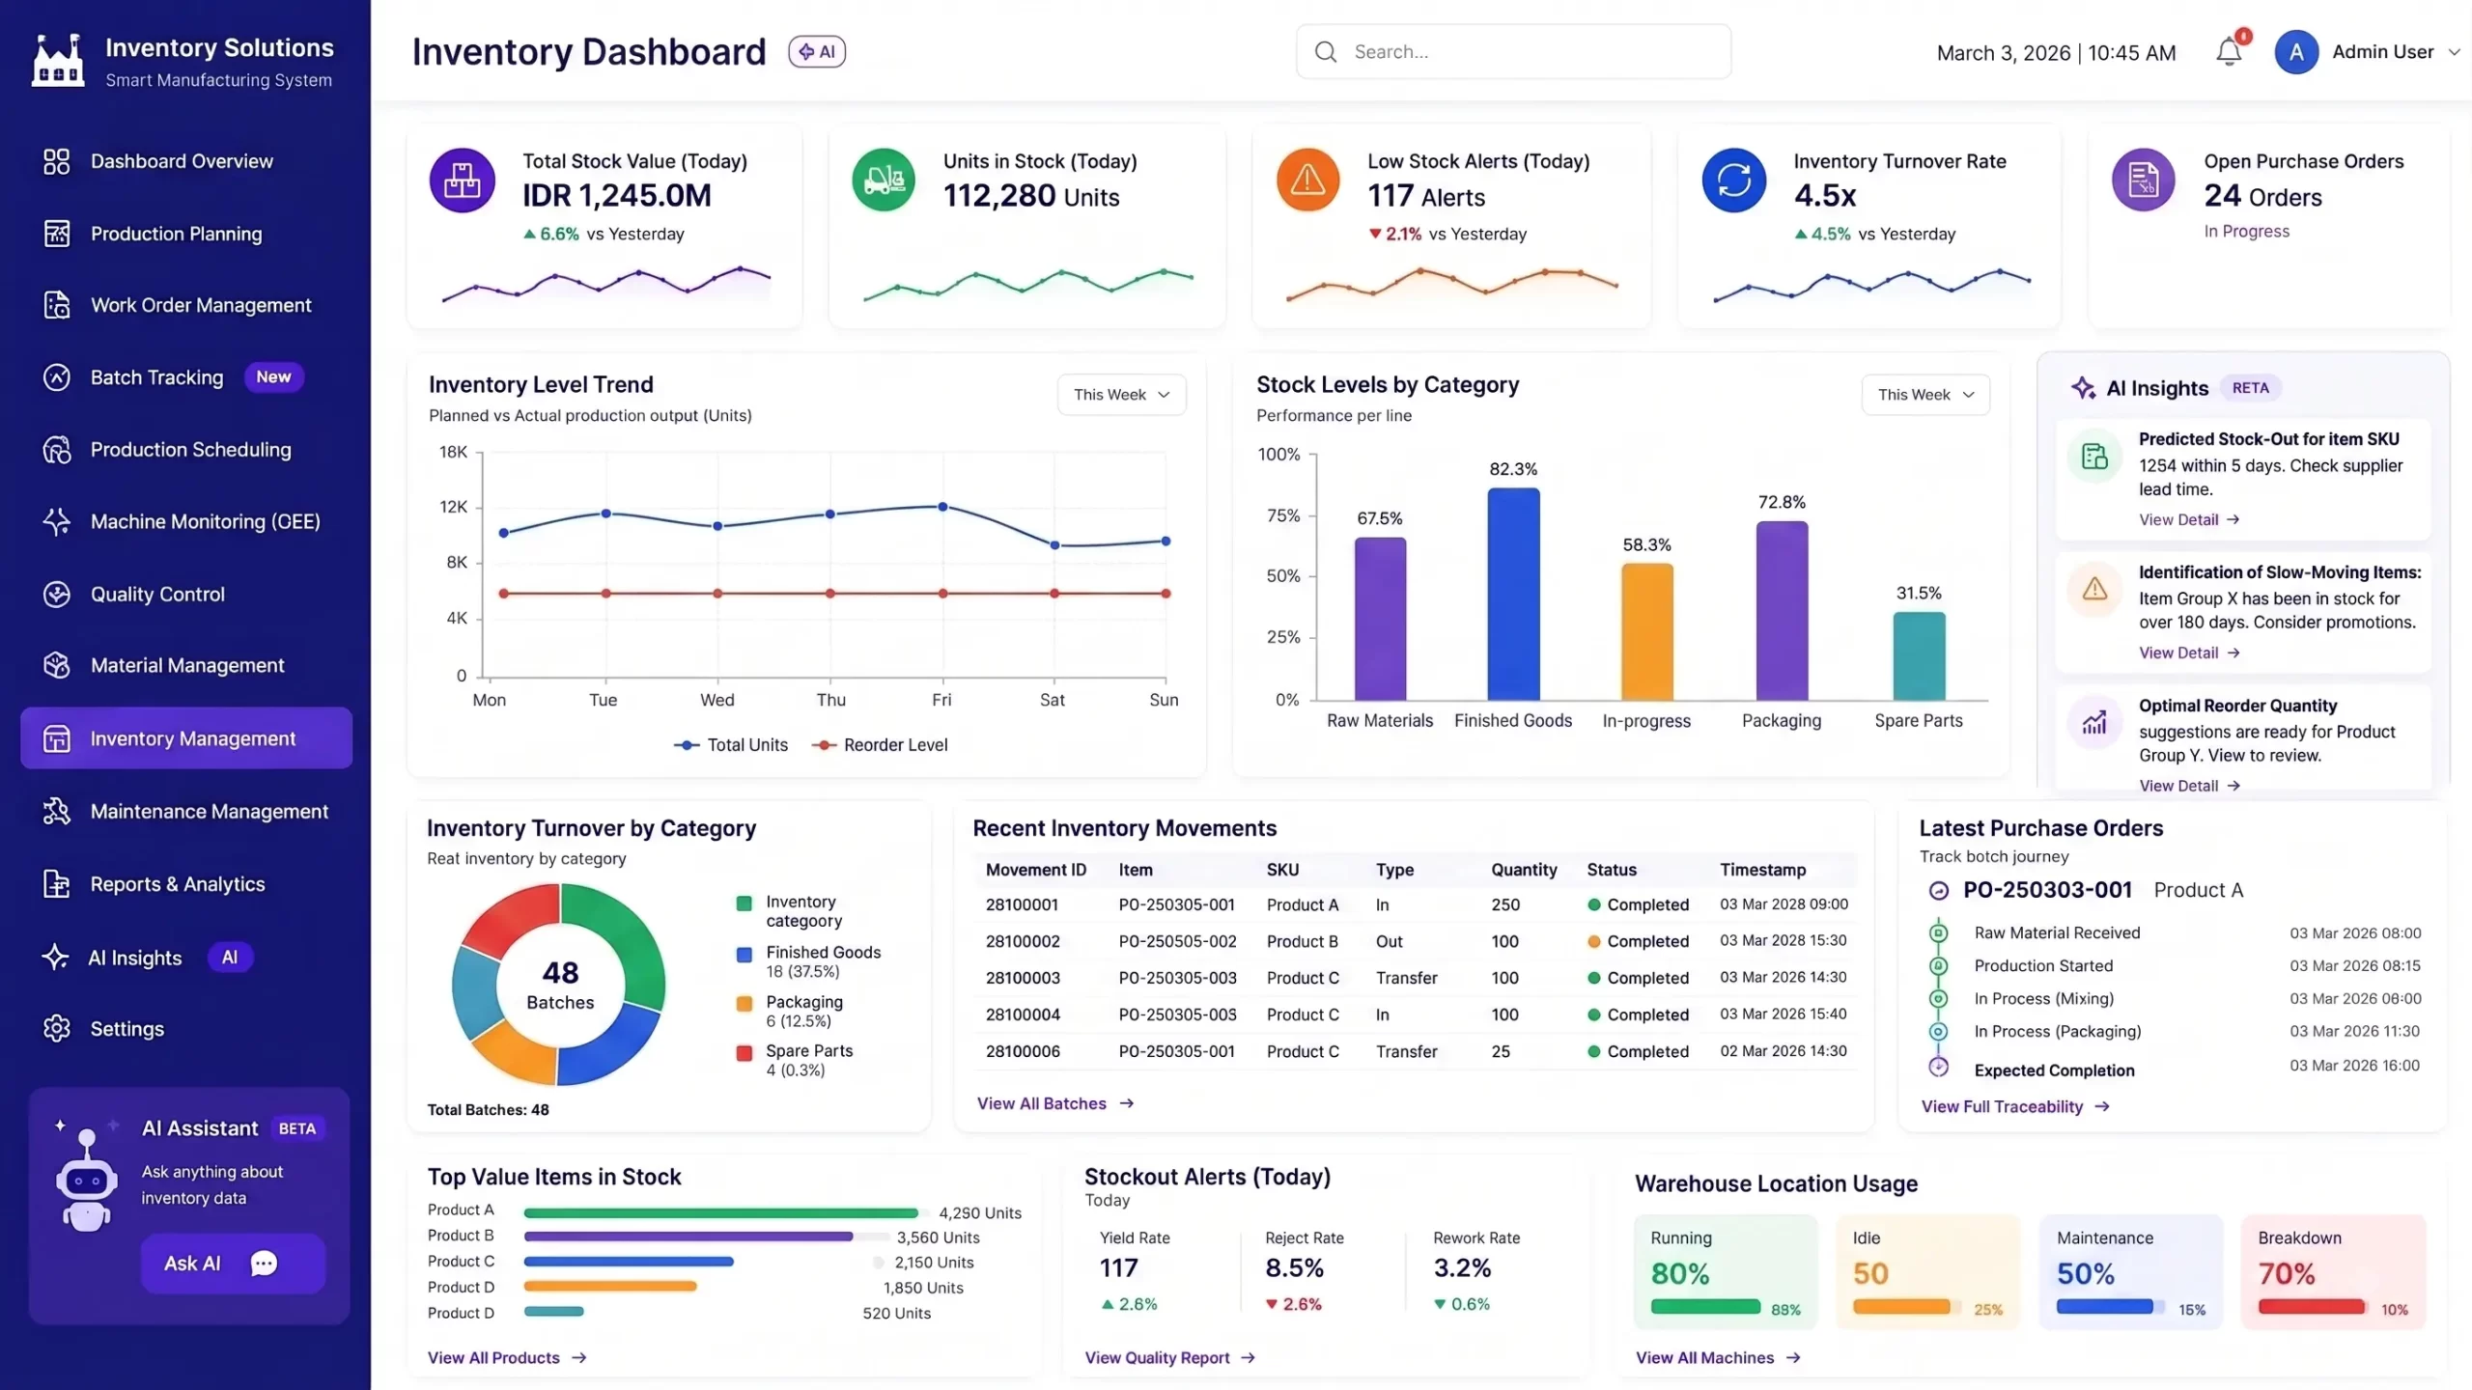
Task: Click View All Products link
Action: click(x=507, y=1358)
